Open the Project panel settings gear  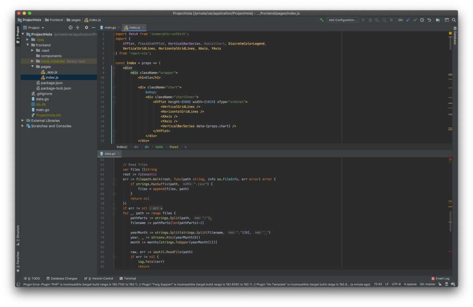86,27
